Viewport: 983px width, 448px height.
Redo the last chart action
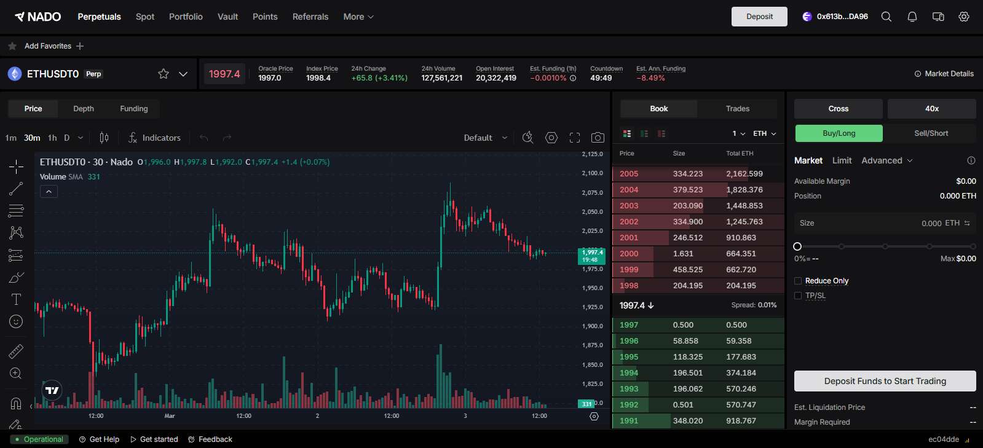(x=227, y=138)
